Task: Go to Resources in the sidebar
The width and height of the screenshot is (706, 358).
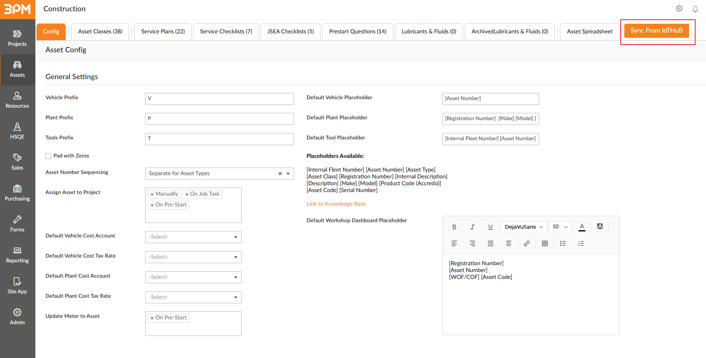Action: point(17,100)
